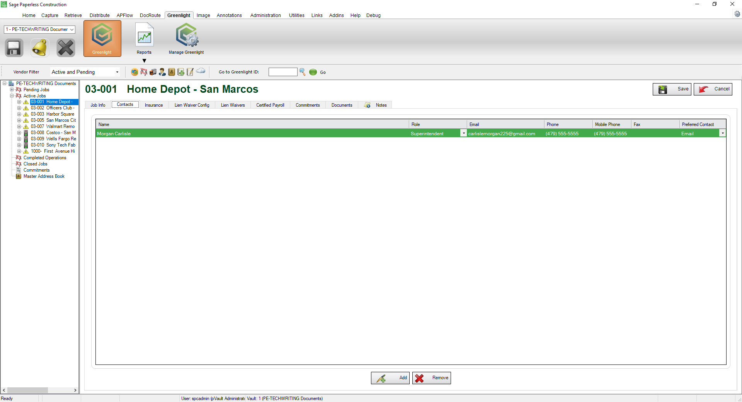Switch to the Lien Waivers tab

pyautogui.click(x=233, y=105)
